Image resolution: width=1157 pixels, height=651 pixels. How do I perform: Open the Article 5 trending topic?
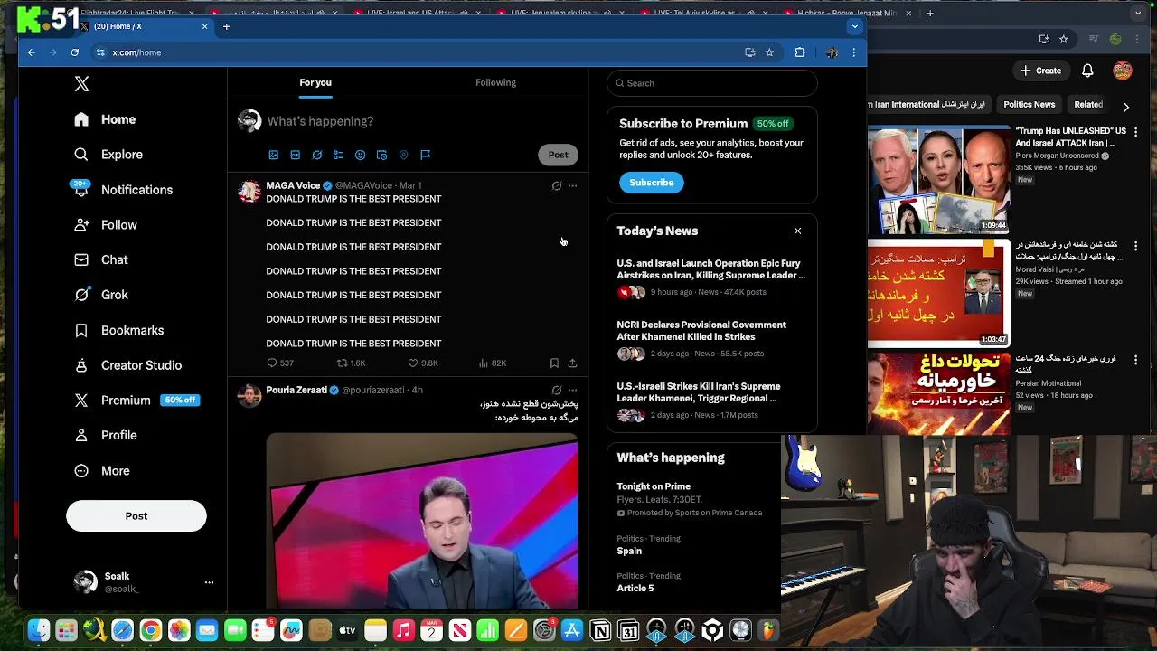click(635, 588)
